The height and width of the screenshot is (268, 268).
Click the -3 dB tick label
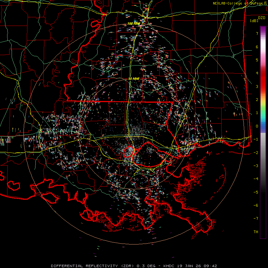256,166
